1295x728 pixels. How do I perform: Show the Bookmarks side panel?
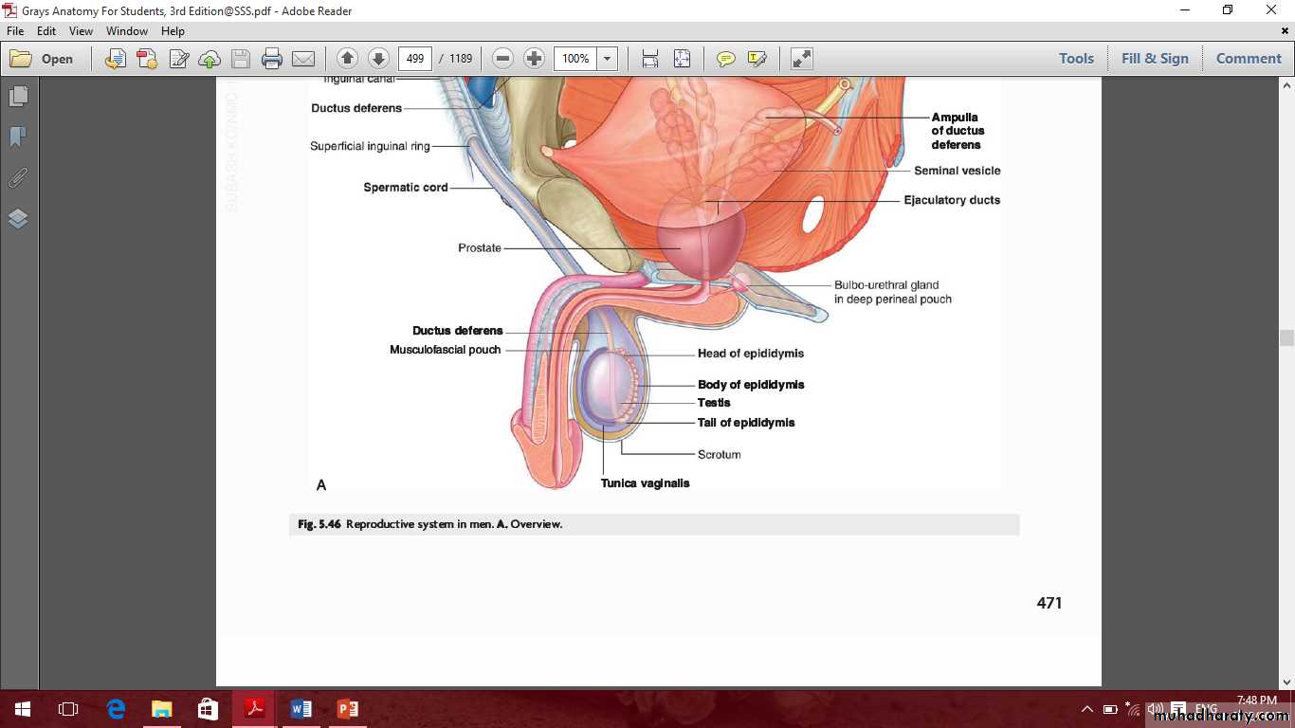[x=18, y=137]
